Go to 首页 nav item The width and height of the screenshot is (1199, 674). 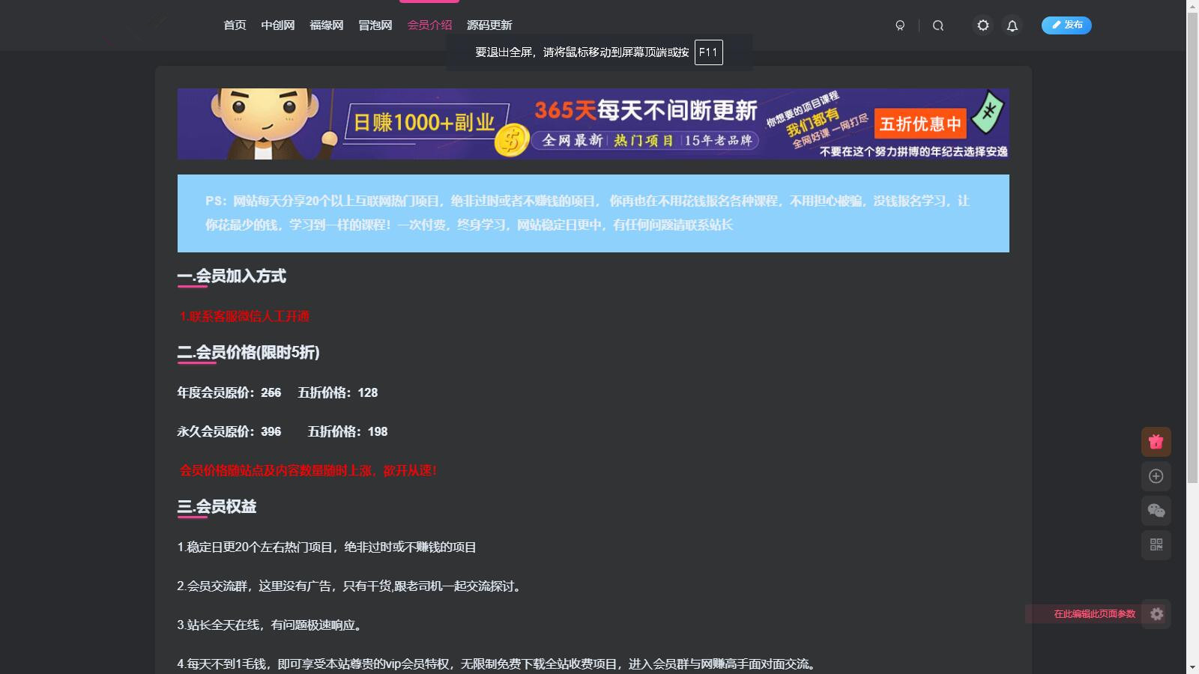point(235,25)
